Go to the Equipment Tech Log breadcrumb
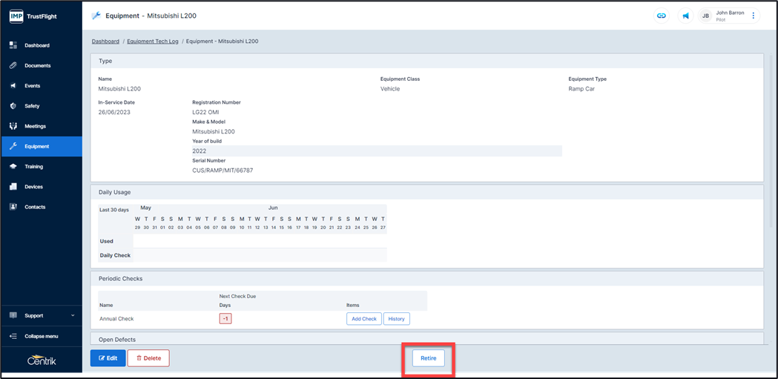Viewport: 778px width, 379px height. (152, 42)
